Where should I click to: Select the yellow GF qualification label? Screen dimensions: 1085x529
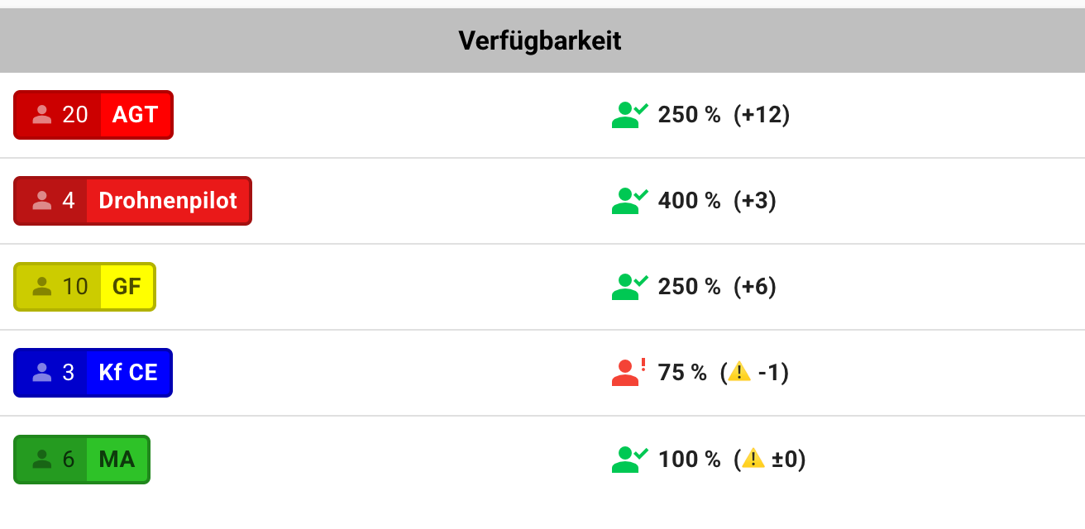coord(127,287)
